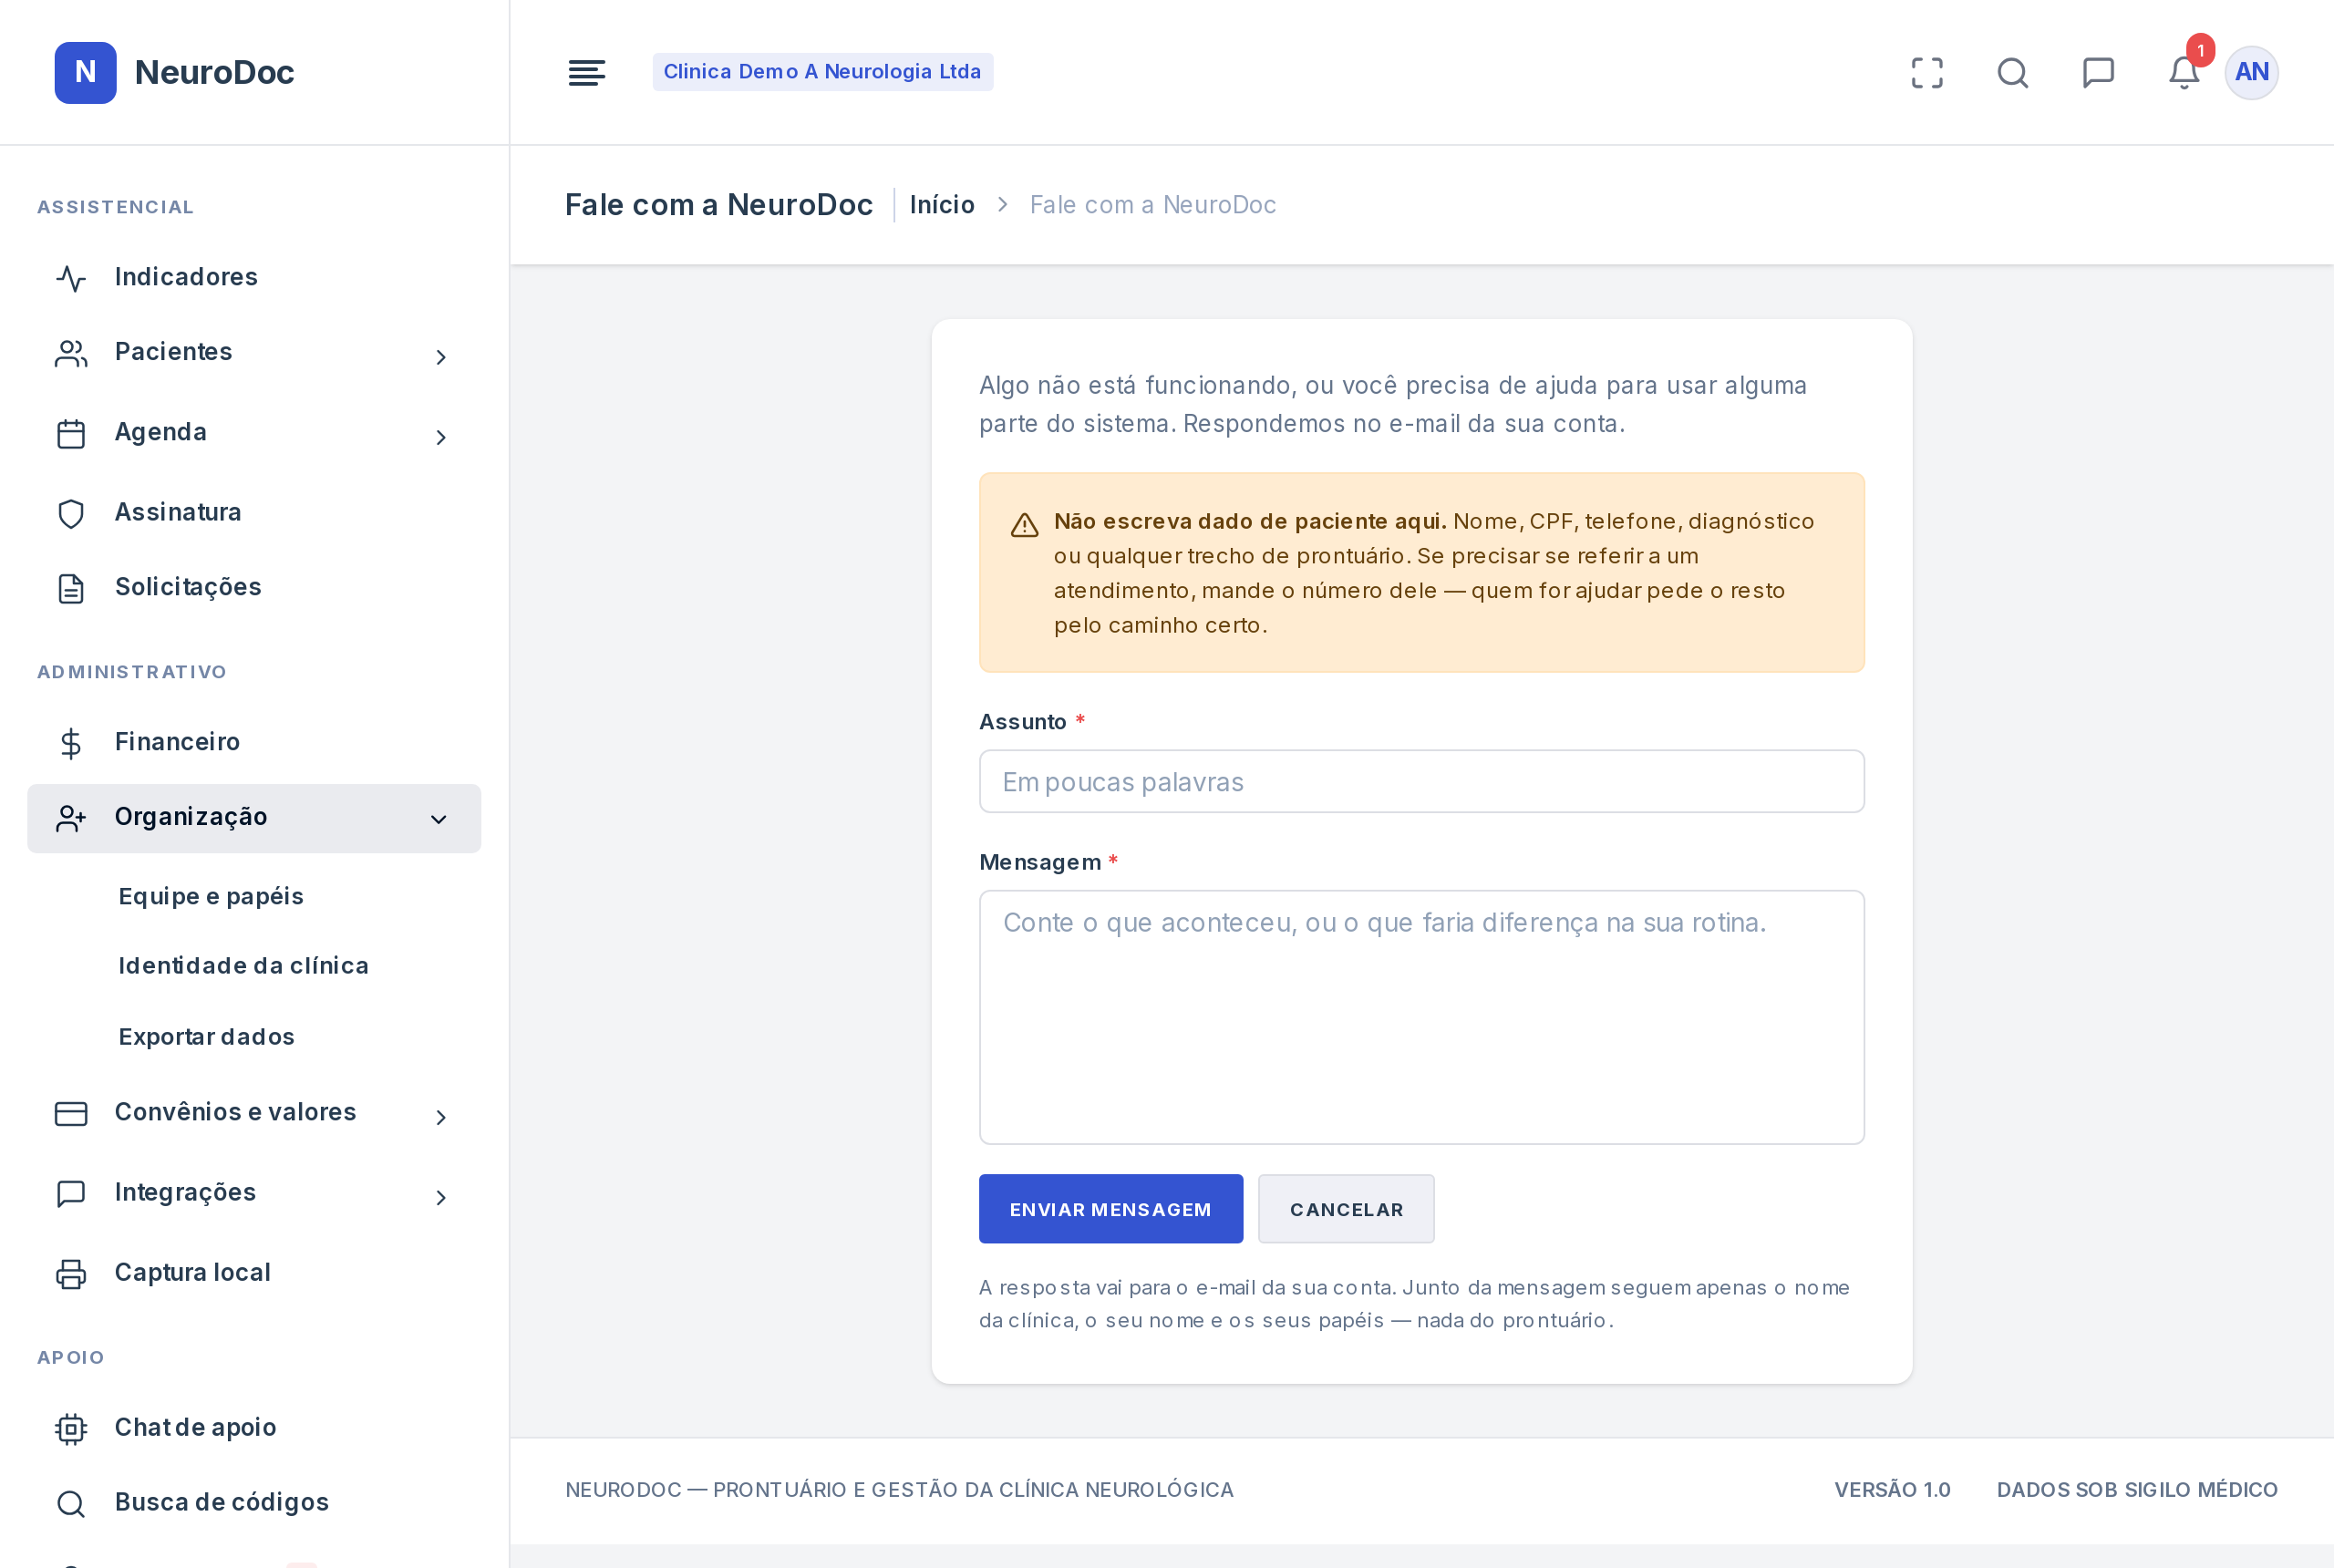Click the Solicitações document icon
2334x1568 pixels.
pyautogui.click(x=71, y=588)
